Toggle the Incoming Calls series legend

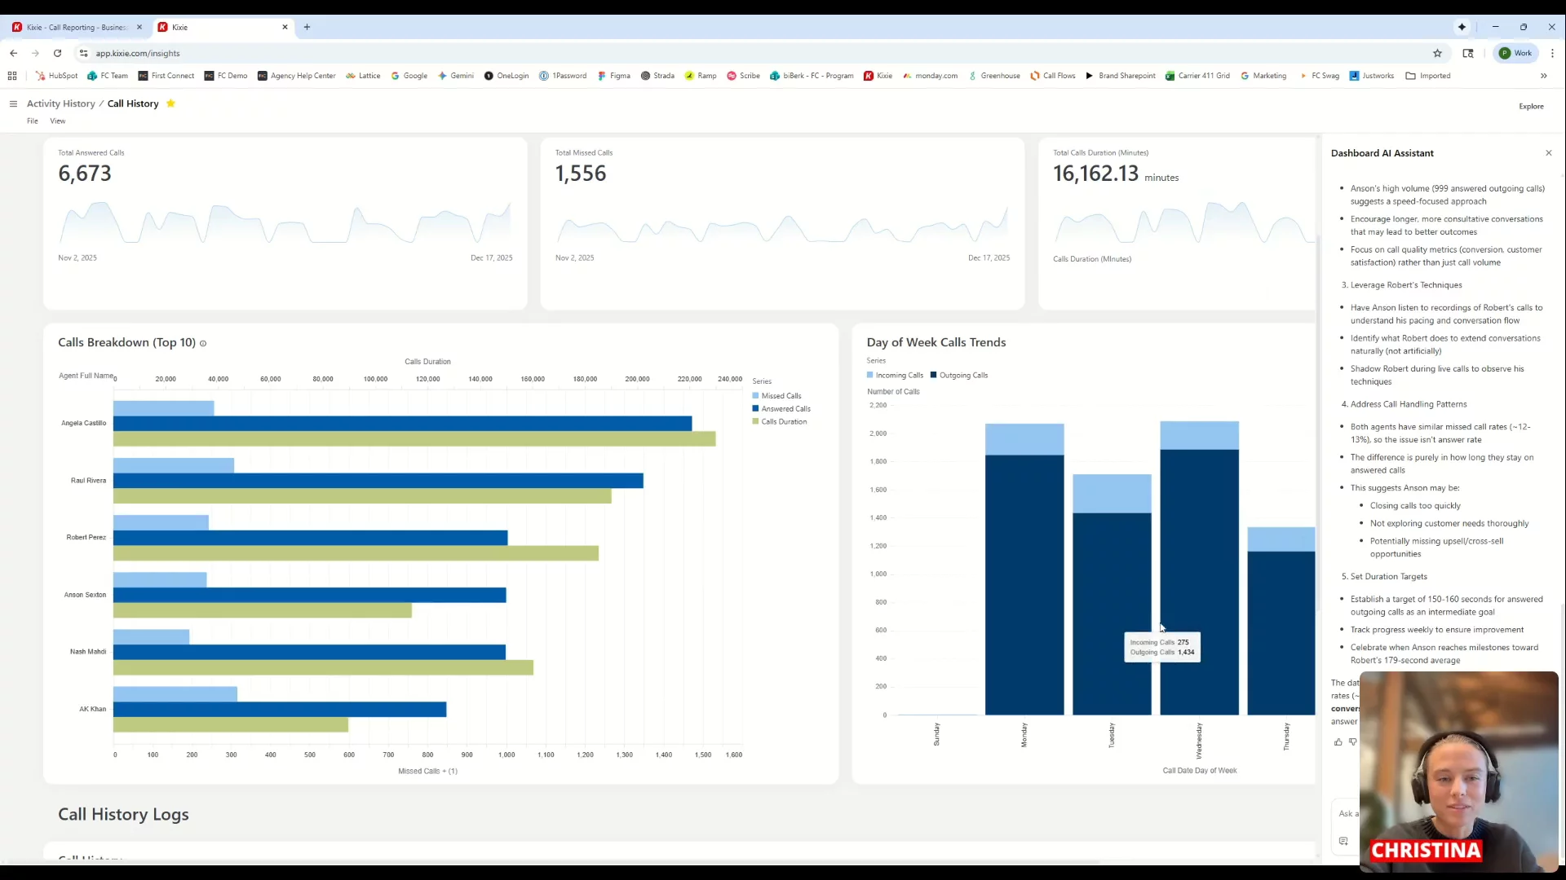click(898, 376)
